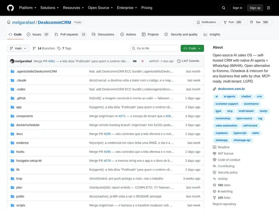Expand the Platform menu
Image resolution: width=279 pixels, height=209 pixels.
point(27,8)
